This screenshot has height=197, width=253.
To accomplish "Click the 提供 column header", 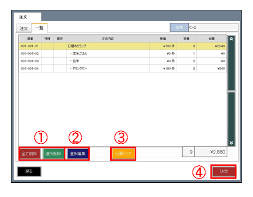I will pos(60,39).
